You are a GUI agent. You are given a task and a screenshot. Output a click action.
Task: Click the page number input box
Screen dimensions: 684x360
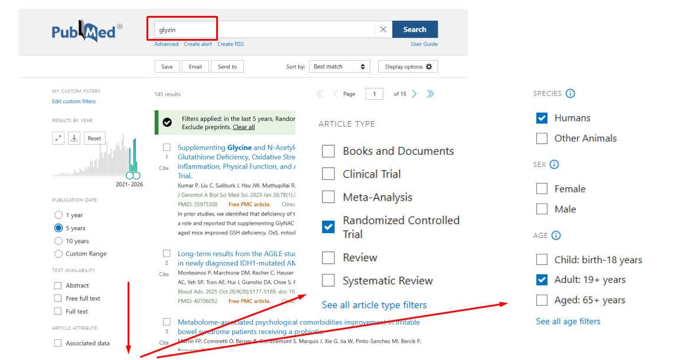click(x=374, y=94)
